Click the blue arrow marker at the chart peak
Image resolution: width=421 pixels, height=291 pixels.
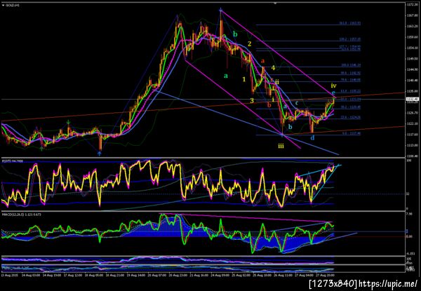click(x=221, y=11)
